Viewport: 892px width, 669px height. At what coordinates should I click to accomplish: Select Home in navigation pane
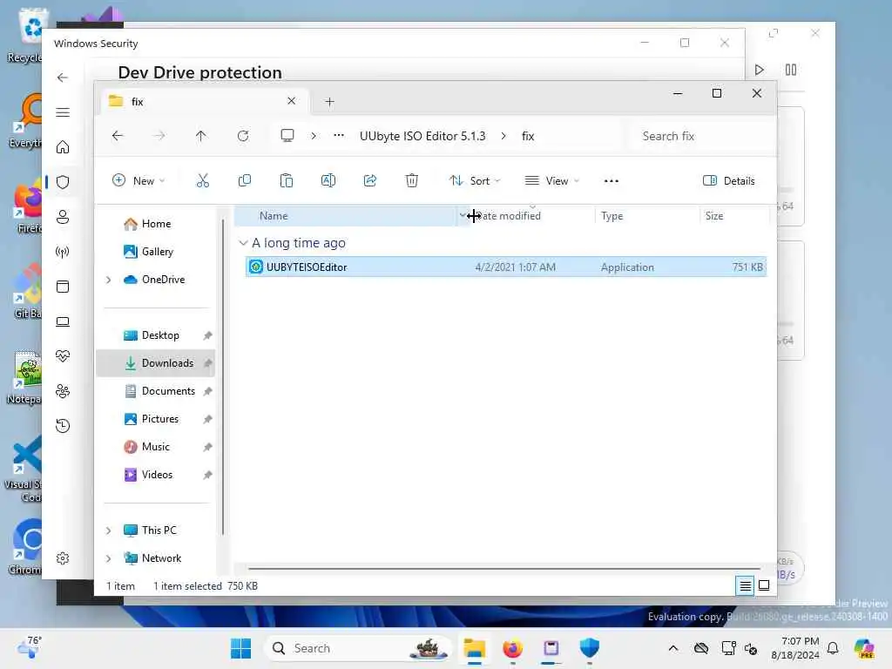click(x=157, y=224)
